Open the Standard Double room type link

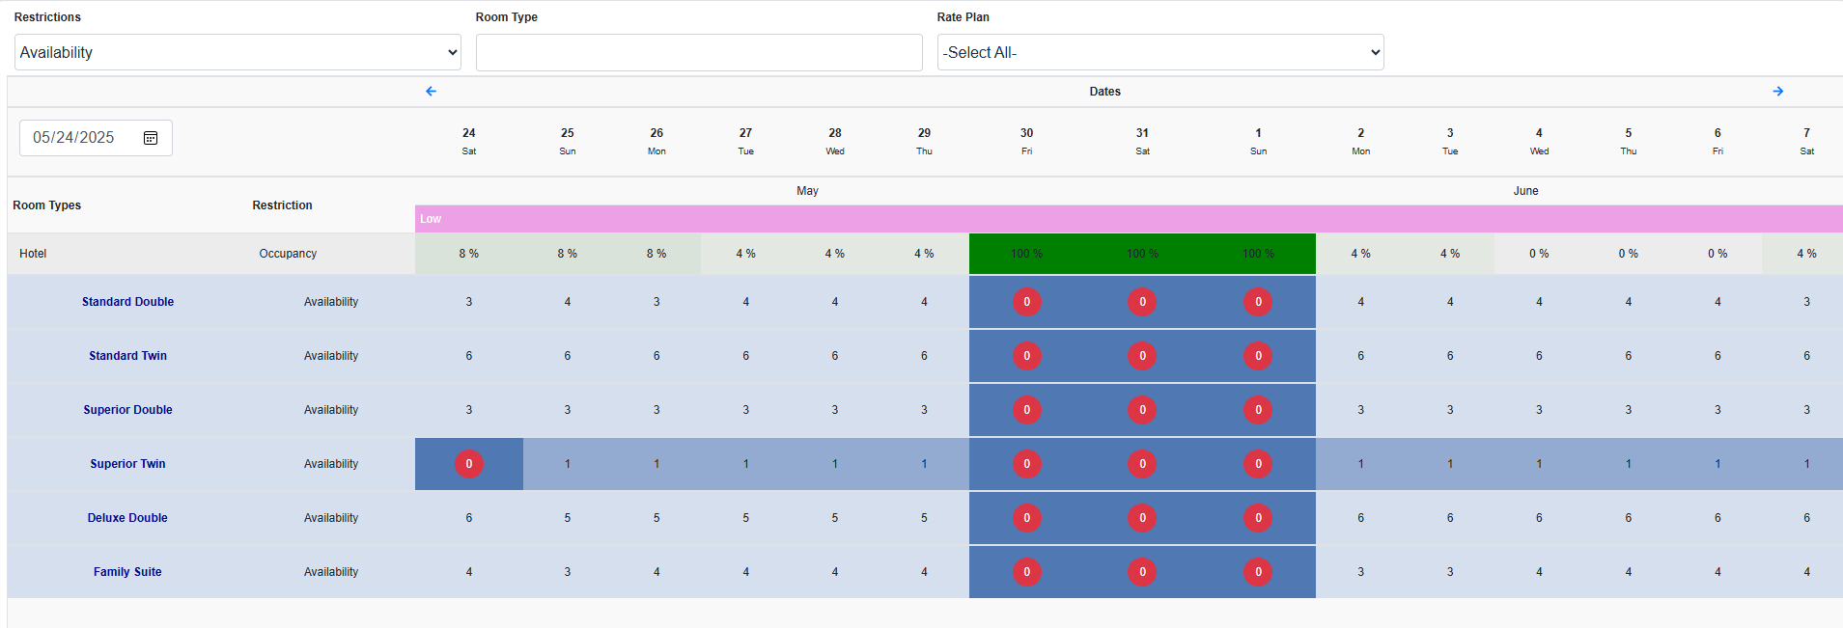[x=127, y=302]
